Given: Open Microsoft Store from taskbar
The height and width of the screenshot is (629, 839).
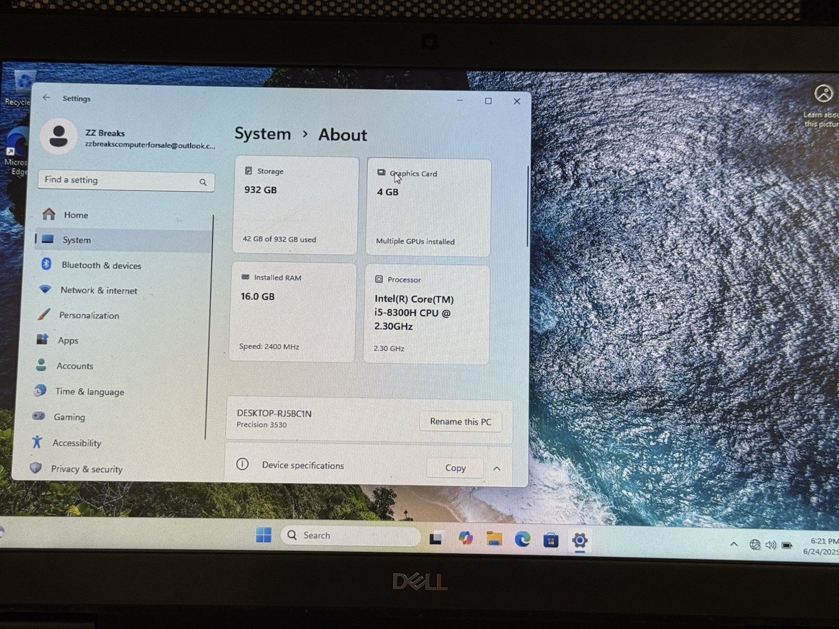Looking at the screenshot, I should [551, 539].
